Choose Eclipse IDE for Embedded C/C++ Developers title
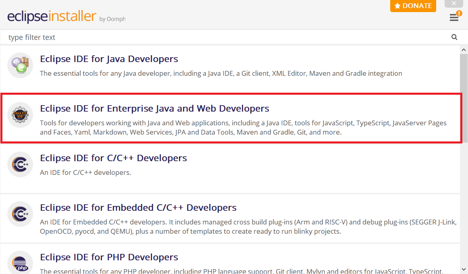This screenshot has width=468, height=274. (x=138, y=208)
